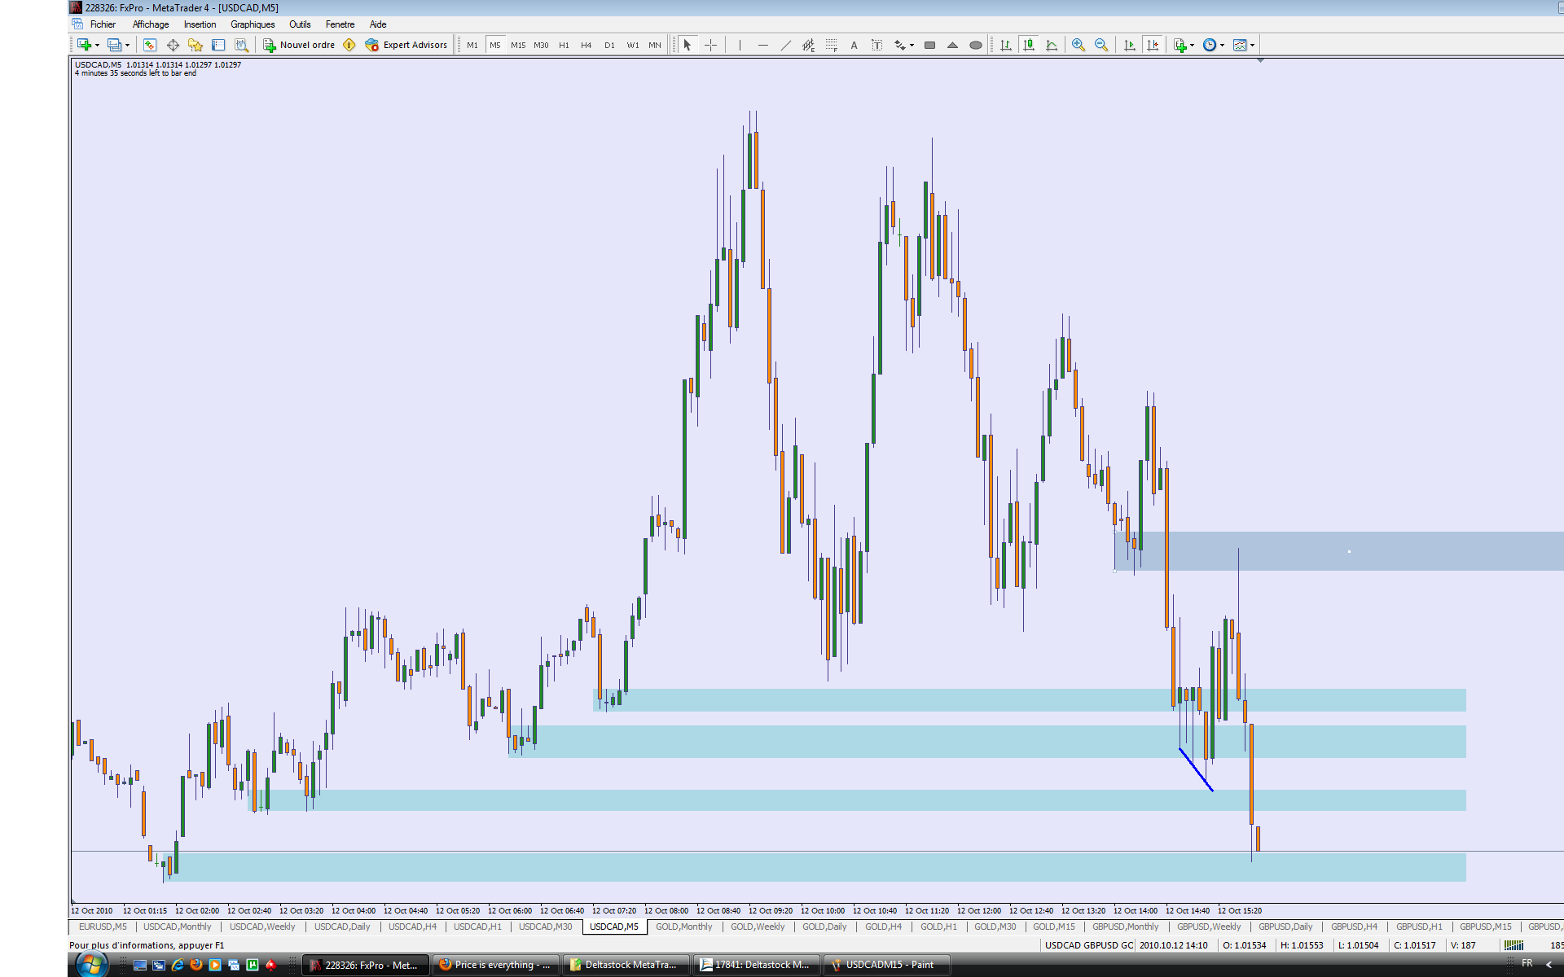1564x977 pixels.
Task: Expand the Profiles dropdown arrow
Action: [x=128, y=45]
